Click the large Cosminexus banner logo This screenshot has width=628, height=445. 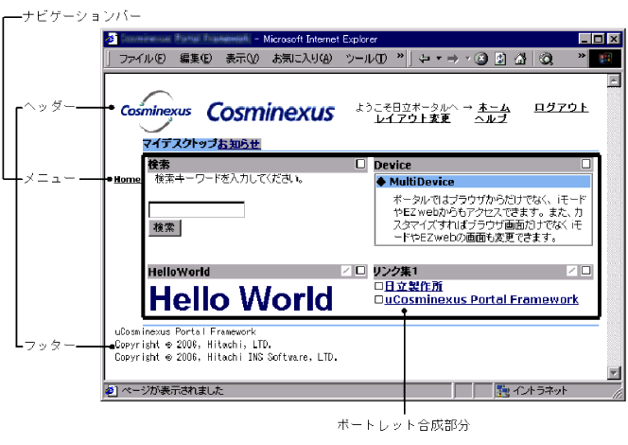pos(270,112)
